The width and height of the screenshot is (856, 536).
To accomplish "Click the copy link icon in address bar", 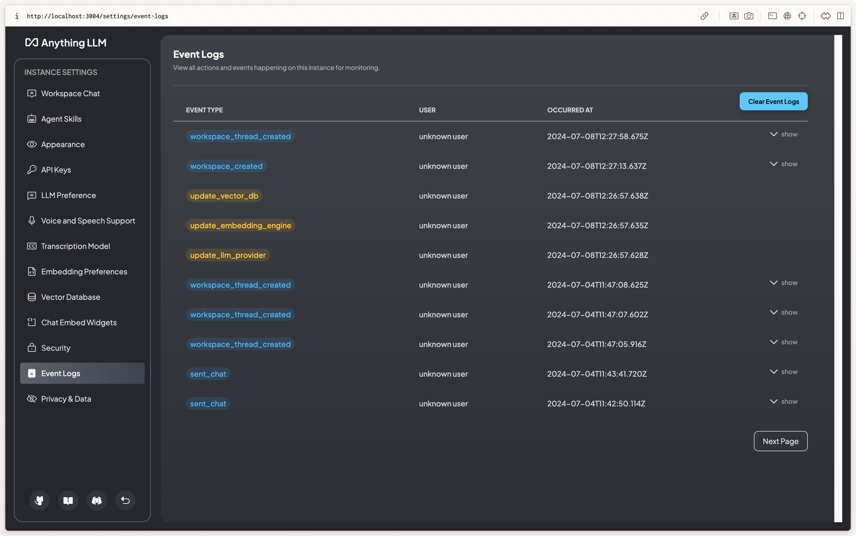I will pyautogui.click(x=704, y=16).
